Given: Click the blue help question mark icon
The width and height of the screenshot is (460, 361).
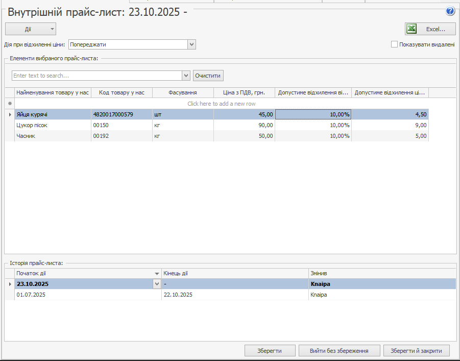Looking at the screenshot, I should tap(450, 11).
